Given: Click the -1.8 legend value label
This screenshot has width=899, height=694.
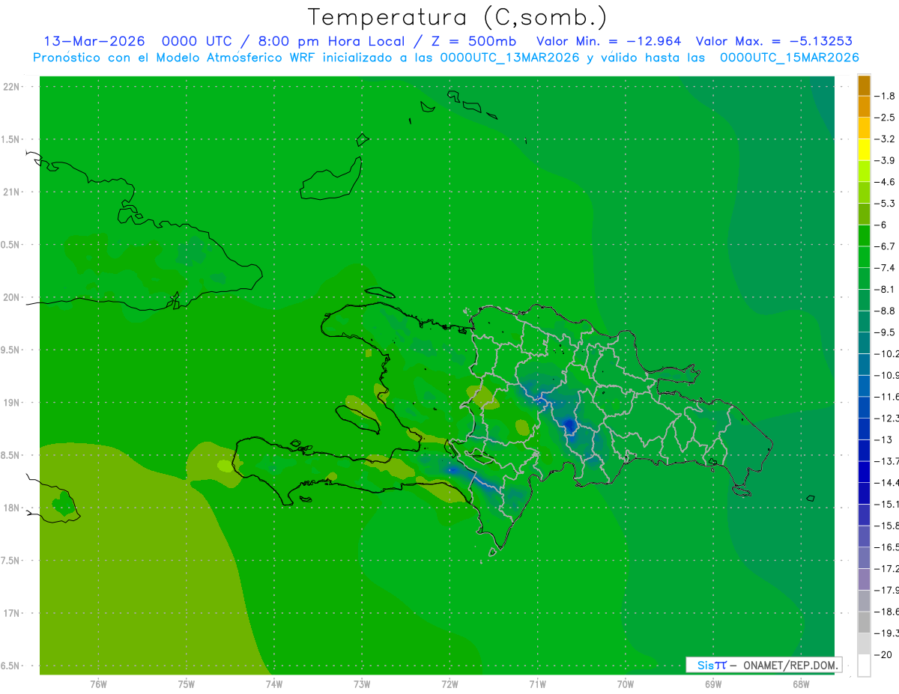Looking at the screenshot, I should 887,96.
